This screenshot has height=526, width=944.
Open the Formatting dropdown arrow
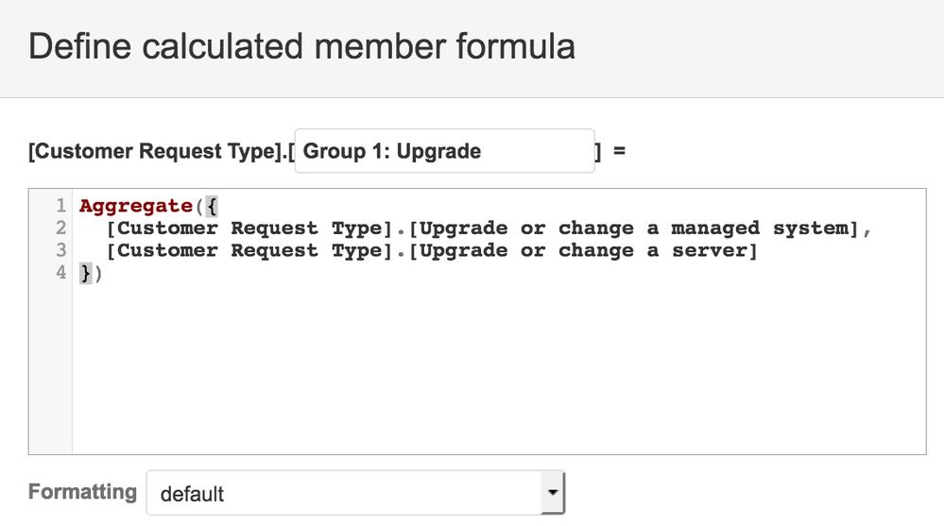[x=552, y=493]
